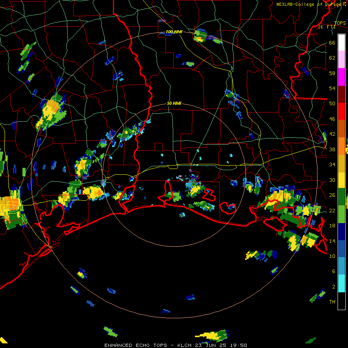Click the white swatch in the tops legend
Screen dimensions: 348x348
coord(341,43)
